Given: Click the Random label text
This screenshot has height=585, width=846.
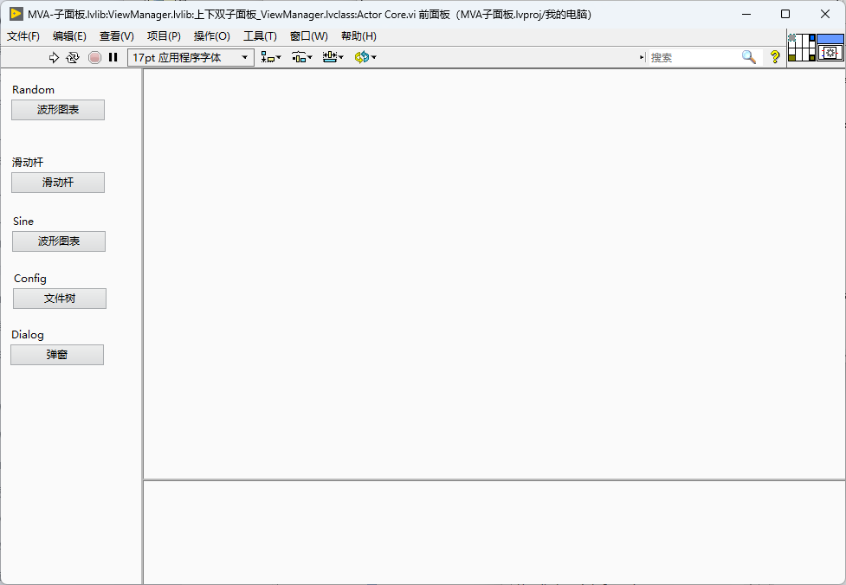Looking at the screenshot, I should tap(34, 89).
